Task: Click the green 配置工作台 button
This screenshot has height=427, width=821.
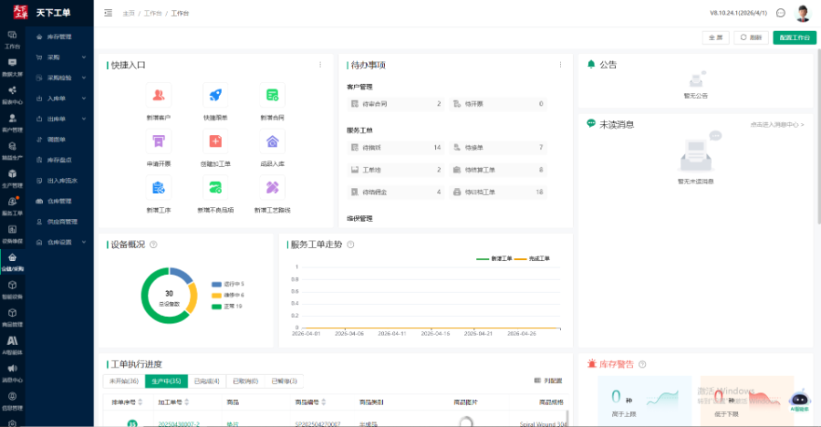Action: tap(795, 37)
